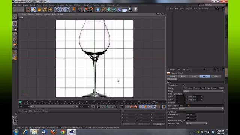Select Edges mode icon in left palette

coord(15,40)
